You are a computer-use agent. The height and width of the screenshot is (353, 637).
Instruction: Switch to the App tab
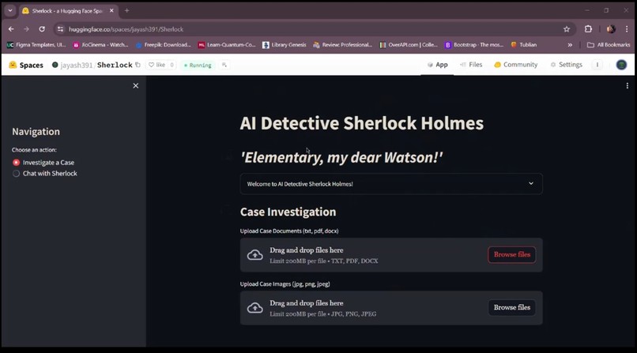(438, 65)
